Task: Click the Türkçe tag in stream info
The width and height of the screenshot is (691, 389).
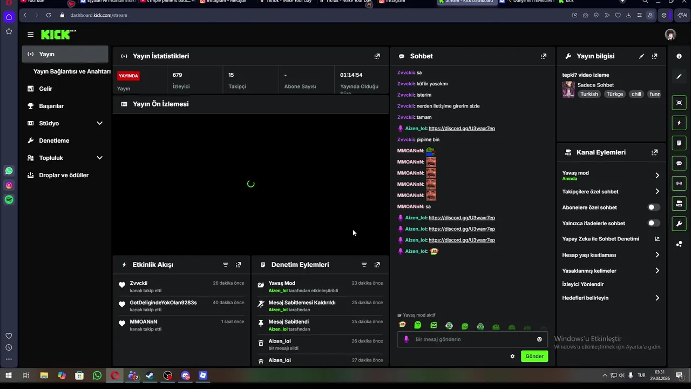Action: [614, 94]
